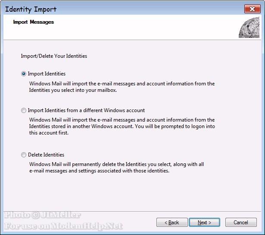Click the 'Identity Import' title bar text

coord(31,9)
